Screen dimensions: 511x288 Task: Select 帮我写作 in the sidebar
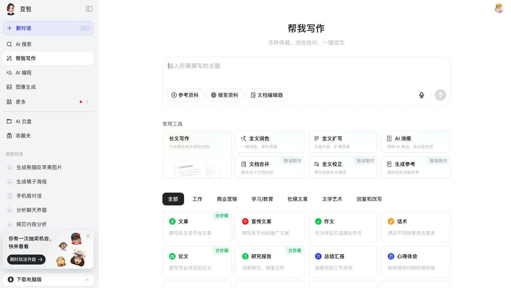click(x=48, y=58)
